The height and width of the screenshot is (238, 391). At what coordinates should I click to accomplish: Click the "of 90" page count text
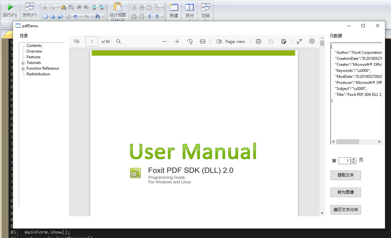tap(106, 41)
